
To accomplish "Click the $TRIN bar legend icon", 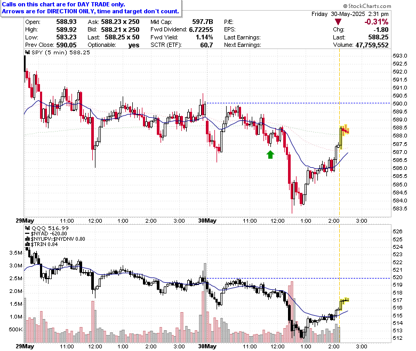I will [28, 244].
